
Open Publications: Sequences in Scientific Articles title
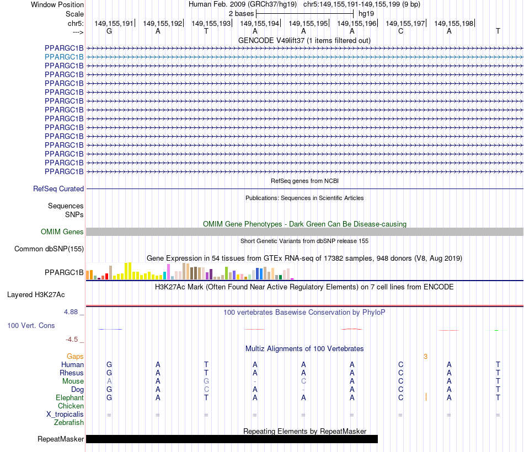[x=304, y=198]
